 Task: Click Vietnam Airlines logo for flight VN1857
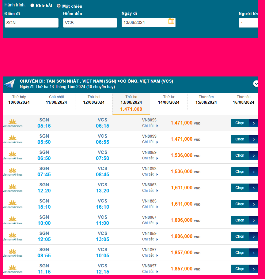[x=13, y=253]
